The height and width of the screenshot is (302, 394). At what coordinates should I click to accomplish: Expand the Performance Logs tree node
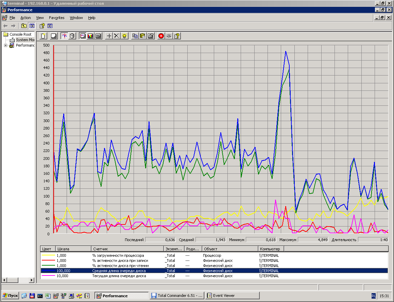click(6, 45)
